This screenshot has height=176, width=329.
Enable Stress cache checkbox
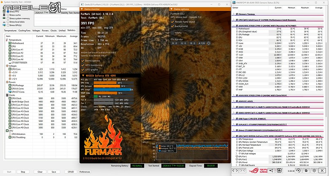(8, 15)
